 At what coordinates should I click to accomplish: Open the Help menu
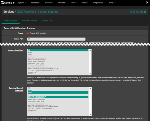click(112, 3)
